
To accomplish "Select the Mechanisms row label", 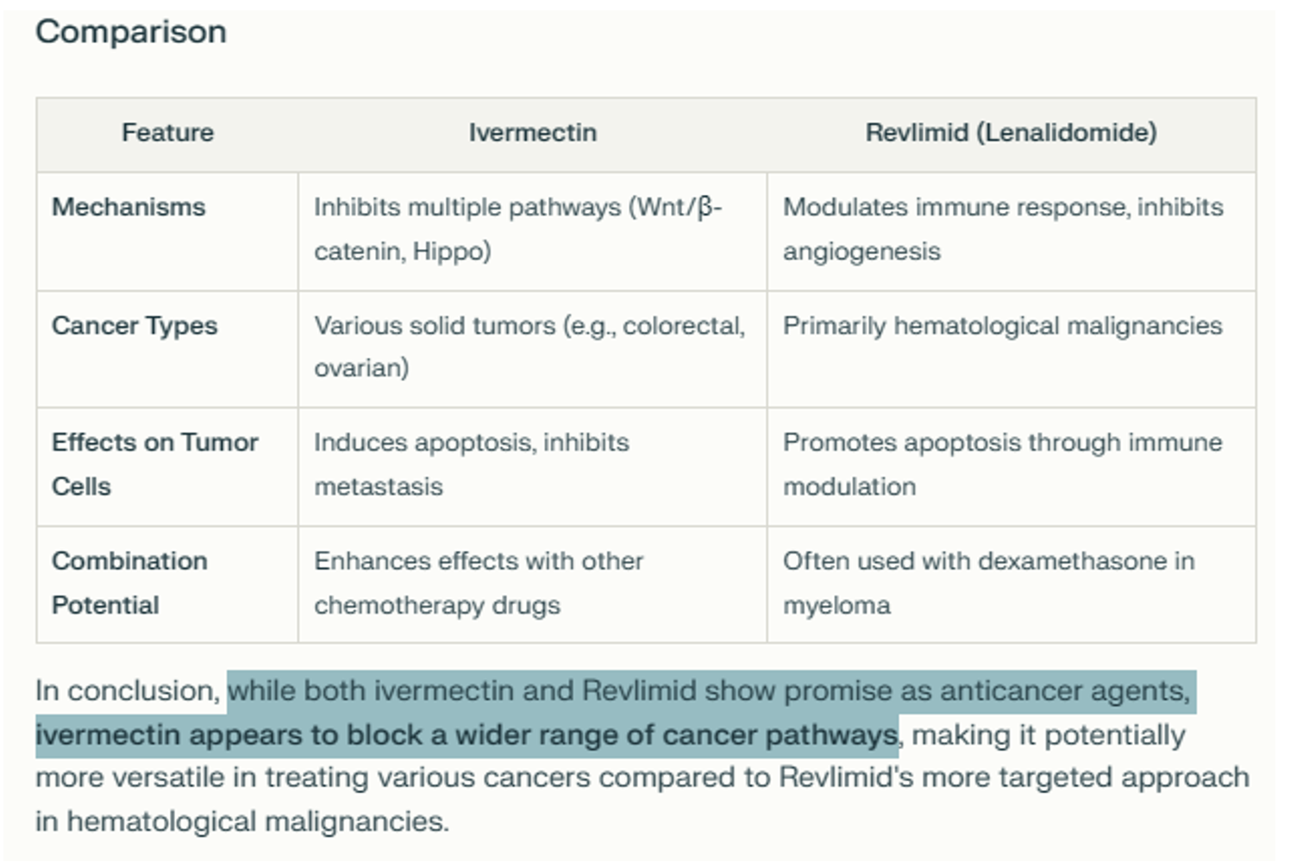I will coord(128,207).
